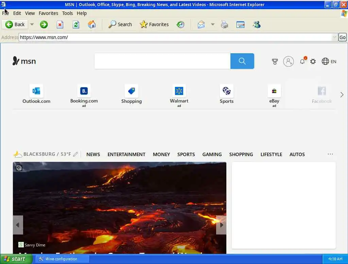Viewport: 348px width, 264px height.
Task: Expand the address bar dropdown arrow
Action: (334, 37)
